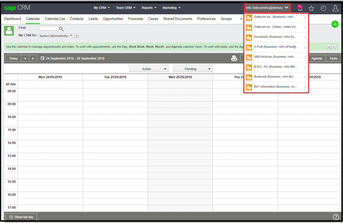
Task: Click the arrow button next to System Administrator
Action: point(76,36)
